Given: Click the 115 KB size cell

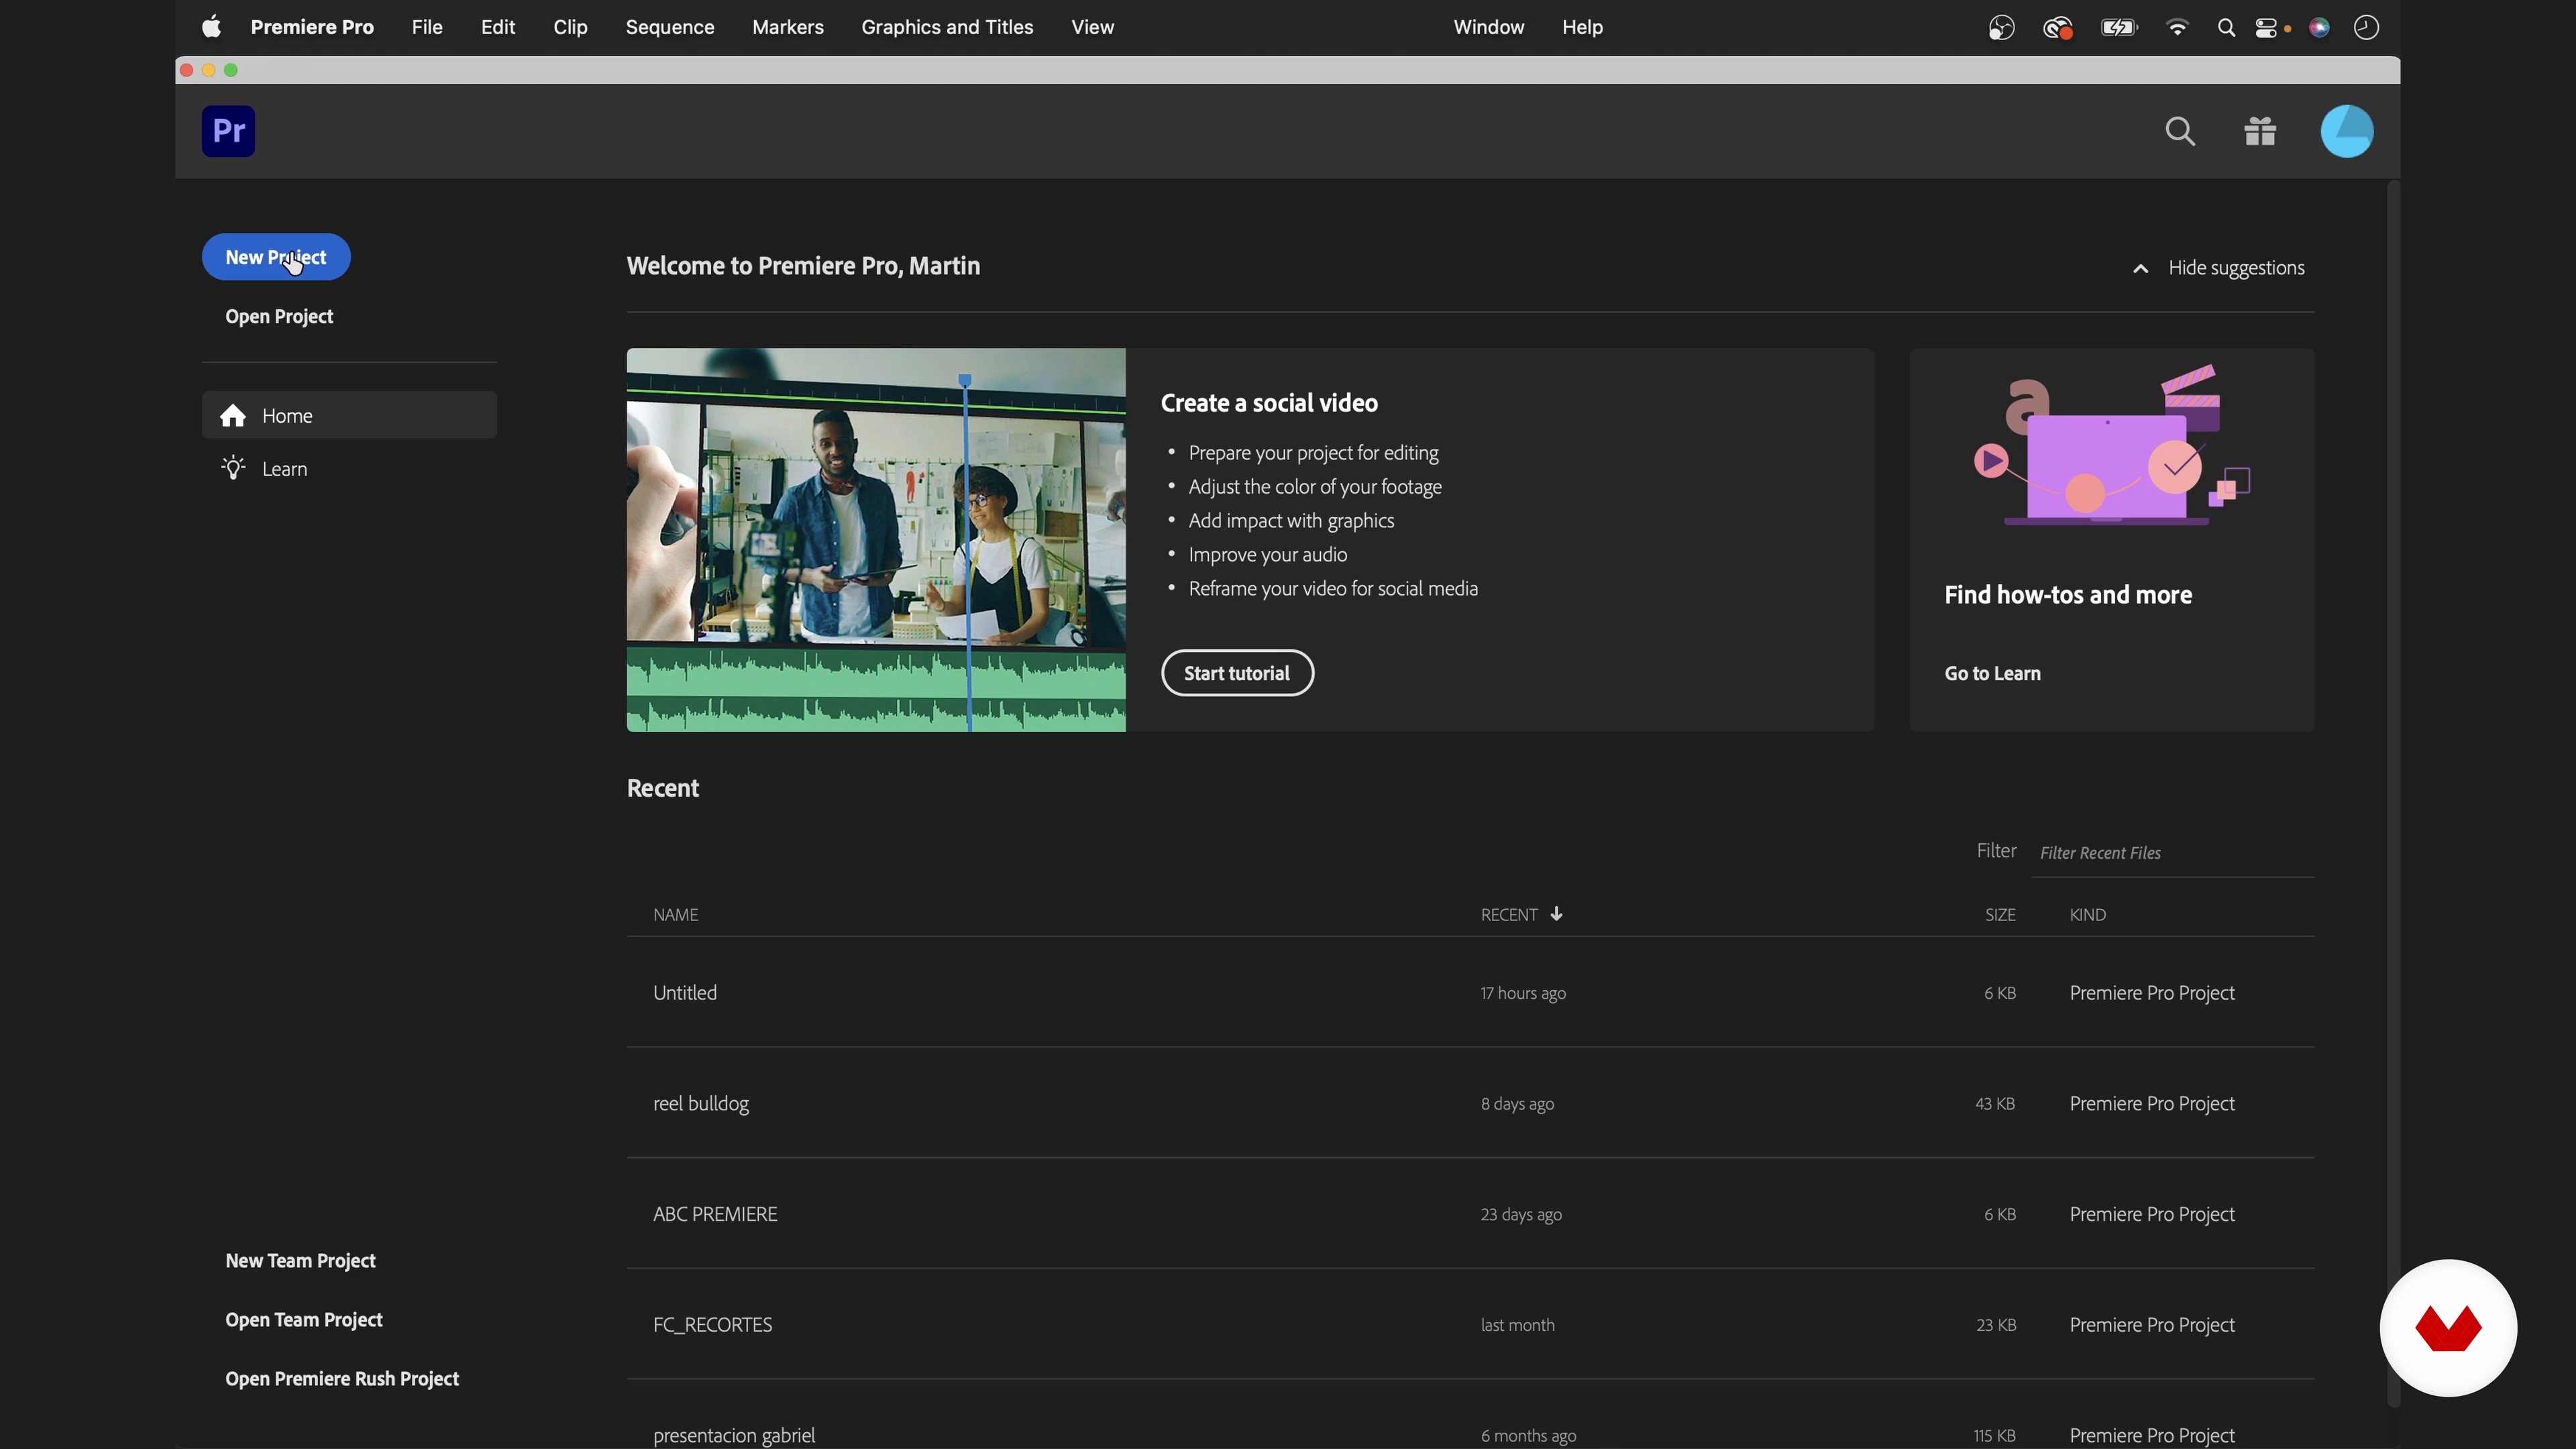Looking at the screenshot, I should tap(1994, 1435).
